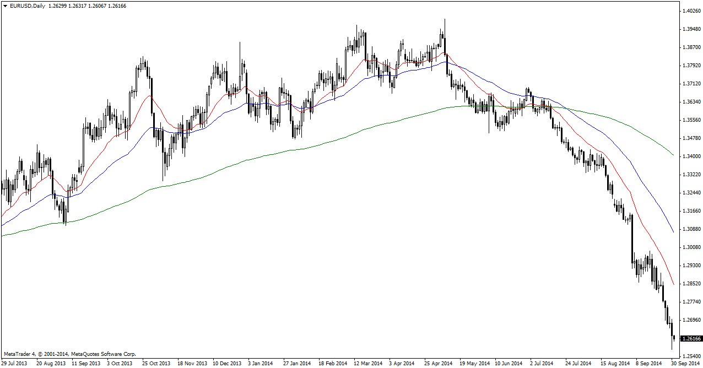Click the 1.40260 price axis label

point(691,11)
